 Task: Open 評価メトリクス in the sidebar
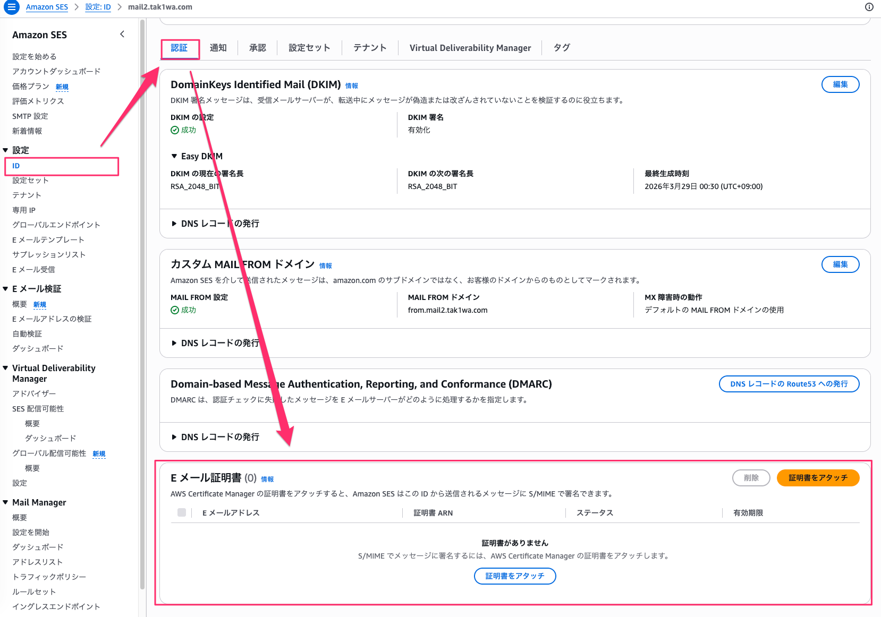click(38, 101)
